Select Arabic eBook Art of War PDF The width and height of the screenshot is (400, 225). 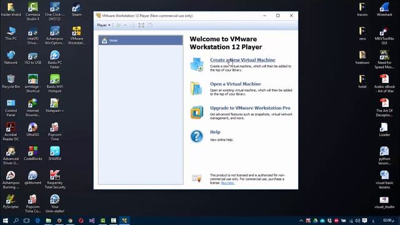pyautogui.click(x=384, y=84)
